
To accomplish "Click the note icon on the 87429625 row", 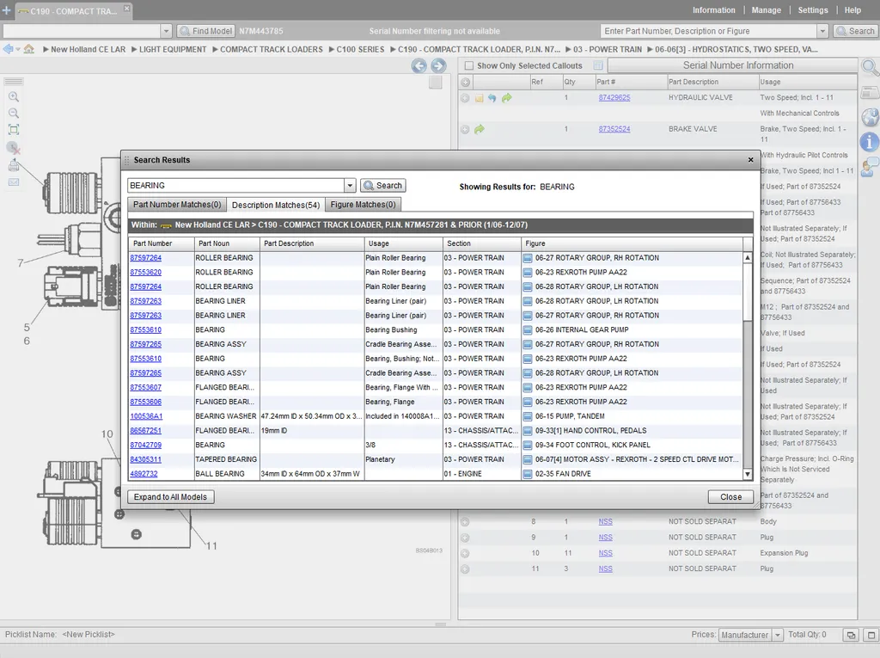I will pos(479,98).
